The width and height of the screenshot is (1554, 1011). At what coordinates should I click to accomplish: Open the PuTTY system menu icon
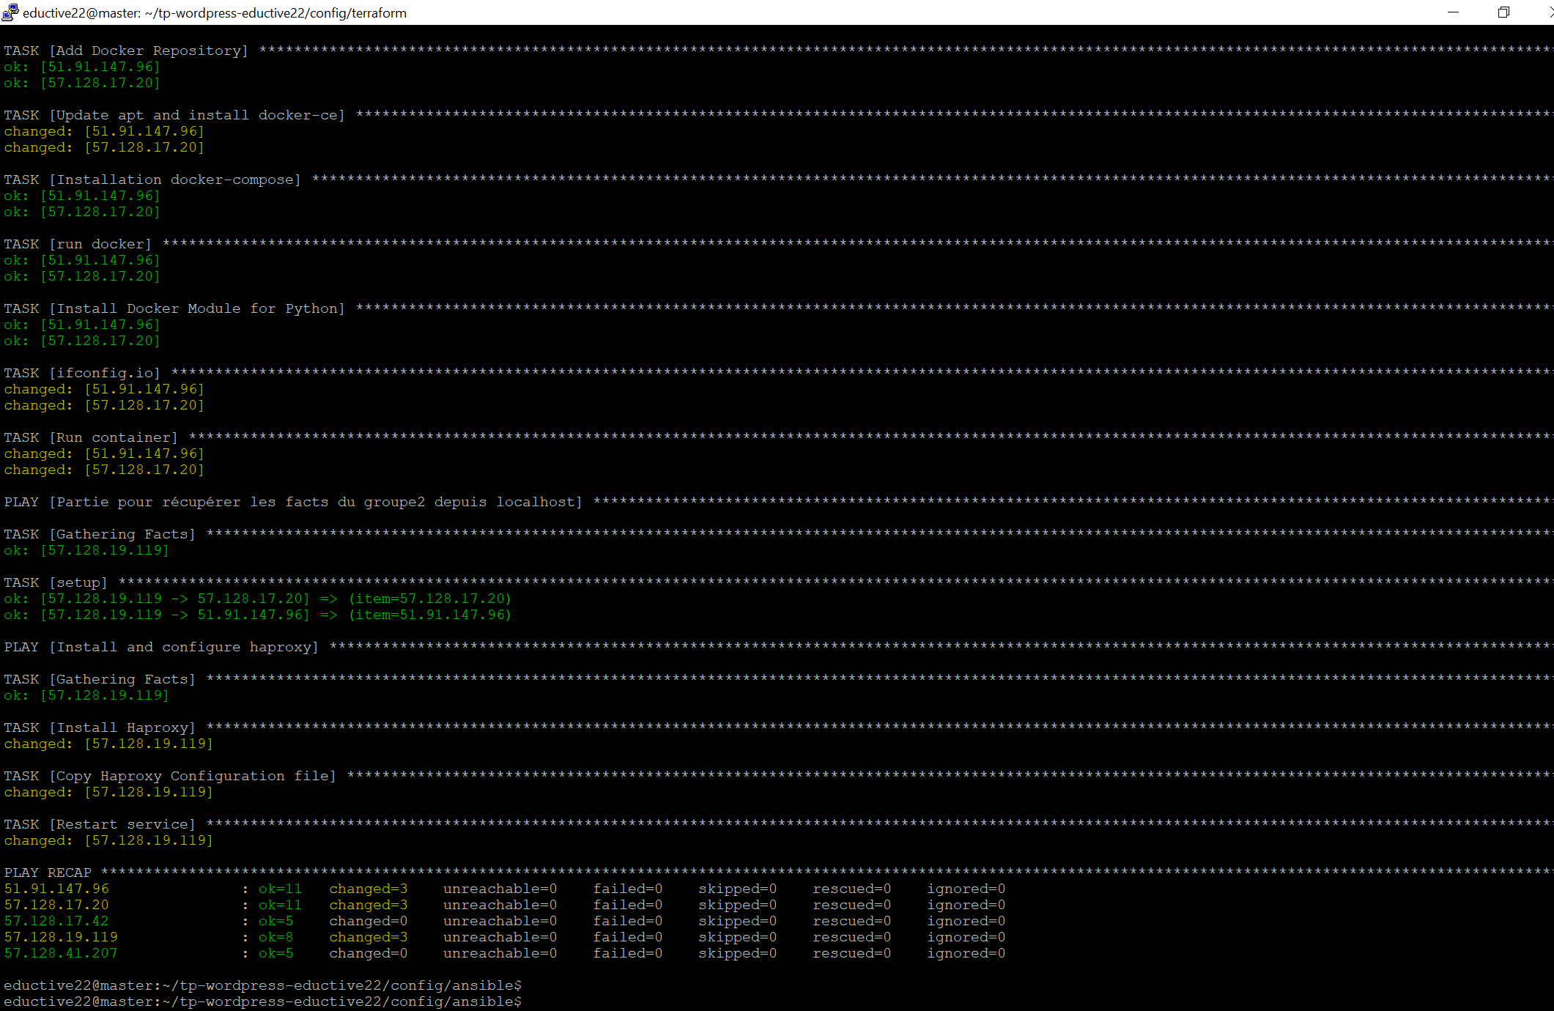(10, 12)
